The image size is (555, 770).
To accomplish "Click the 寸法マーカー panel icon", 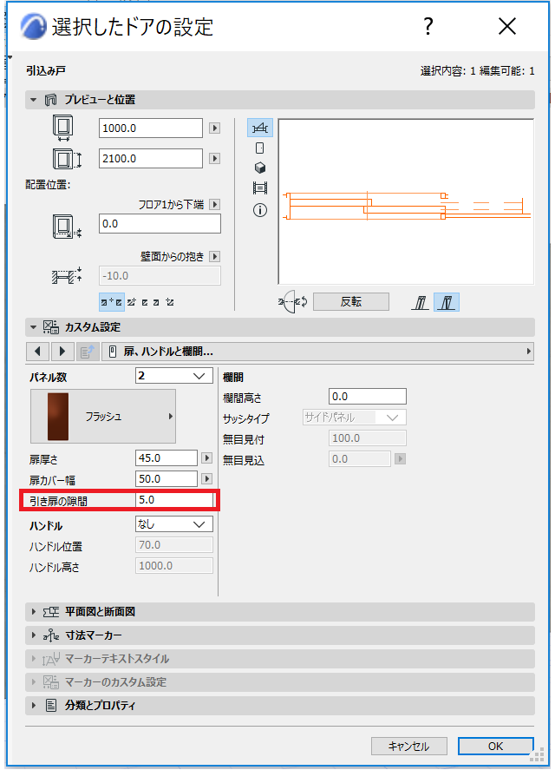I will 51,635.
